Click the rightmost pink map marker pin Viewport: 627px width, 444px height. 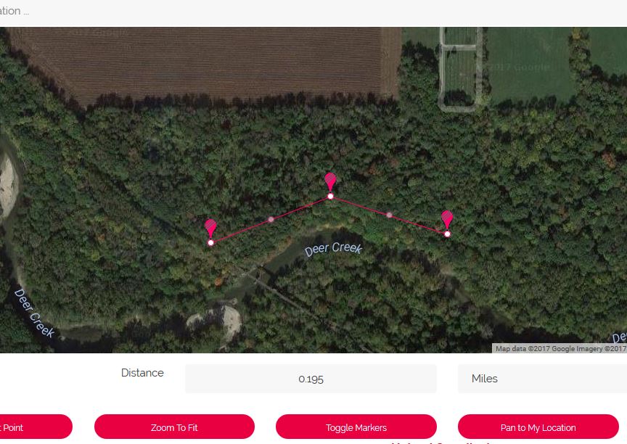pos(447,220)
